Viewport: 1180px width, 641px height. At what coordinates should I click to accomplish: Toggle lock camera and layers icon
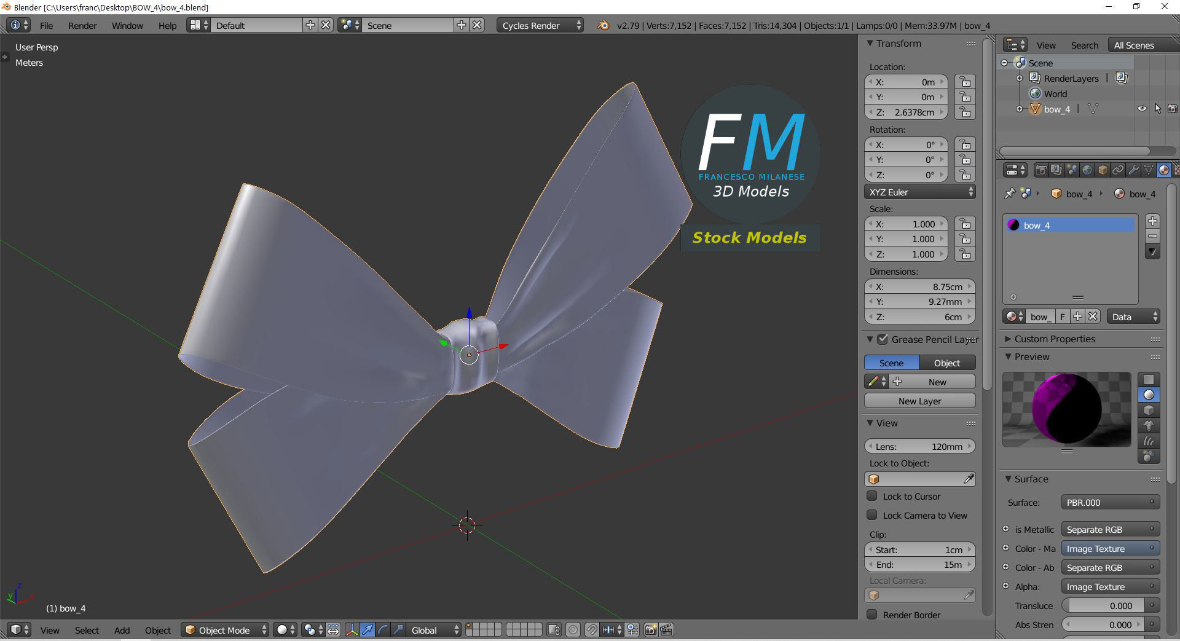554,630
